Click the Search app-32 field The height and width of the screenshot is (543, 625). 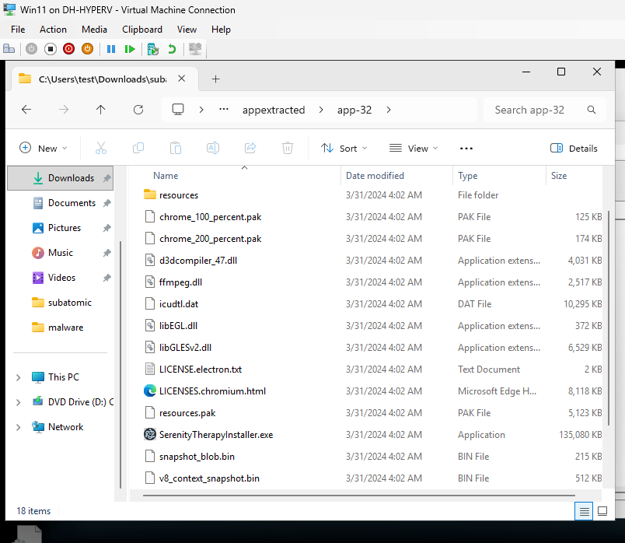point(544,110)
